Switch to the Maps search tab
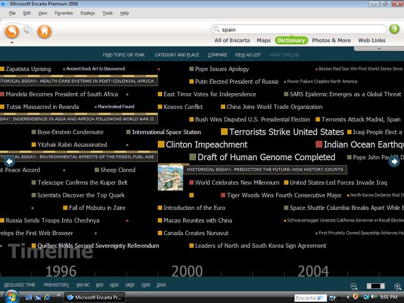Image resolution: width=404 pixels, height=303 pixels. (264, 41)
